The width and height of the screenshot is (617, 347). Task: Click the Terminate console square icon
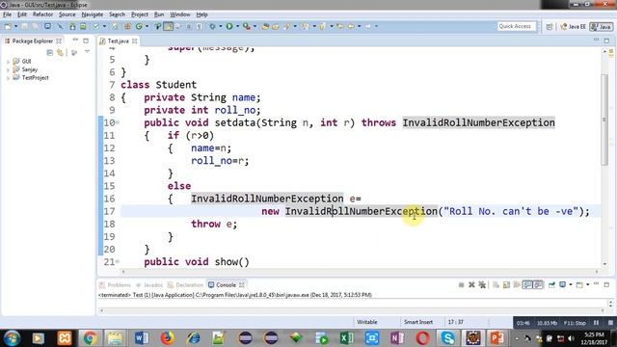[x=462, y=284]
